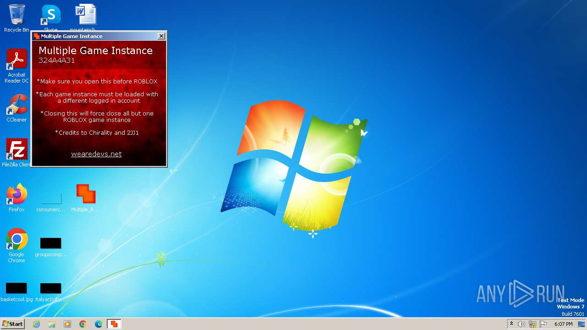Open Windows Explorer from the taskbar
This screenshot has height=330, width=587.
pyautogui.click(x=52, y=324)
